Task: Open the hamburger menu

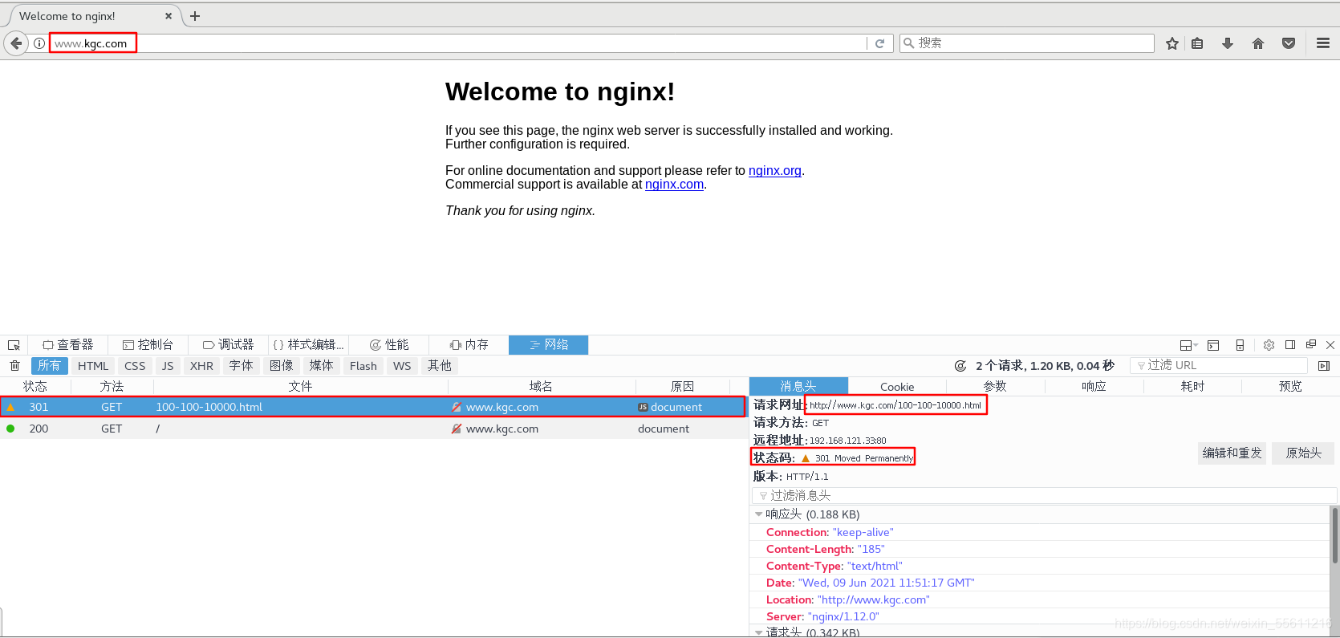Action: (1323, 43)
